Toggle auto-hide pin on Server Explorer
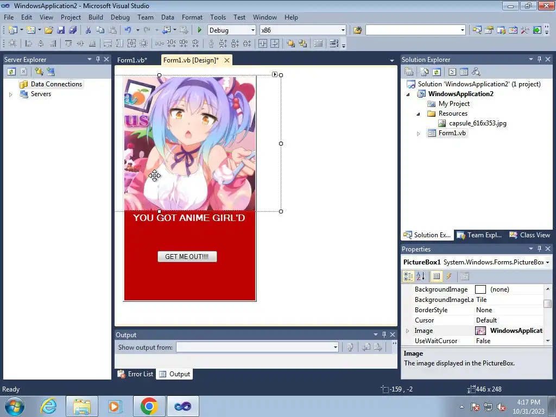The height and width of the screenshot is (417, 556). [x=98, y=59]
